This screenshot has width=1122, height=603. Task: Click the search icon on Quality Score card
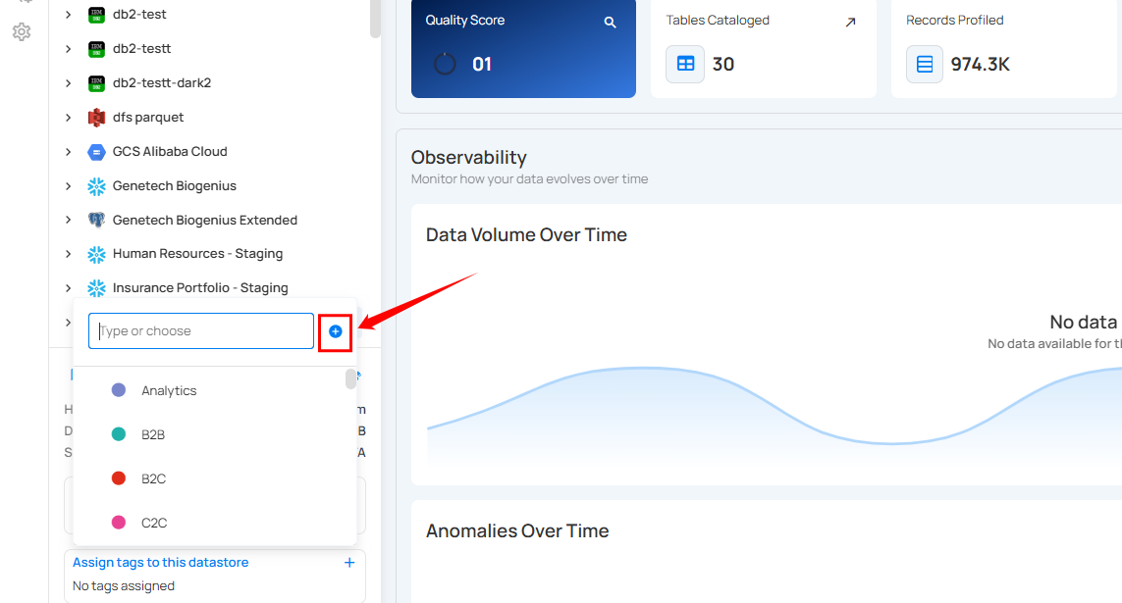tap(610, 22)
